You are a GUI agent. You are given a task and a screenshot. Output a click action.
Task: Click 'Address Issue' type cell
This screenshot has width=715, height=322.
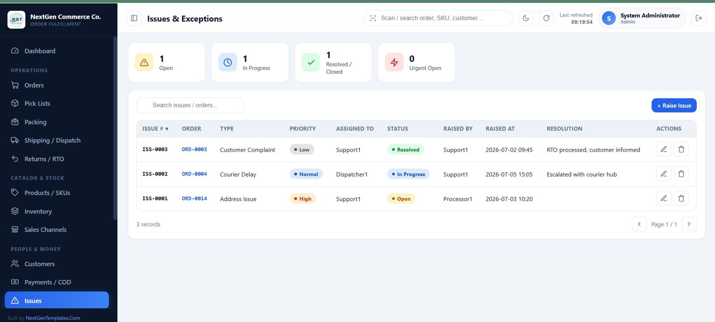[x=238, y=199]
